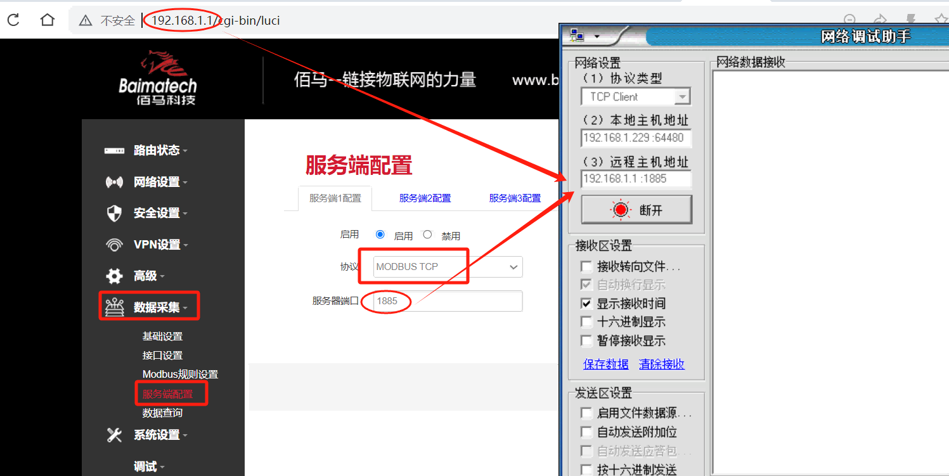Click the 断开 disconnect button

pos(636,209)
